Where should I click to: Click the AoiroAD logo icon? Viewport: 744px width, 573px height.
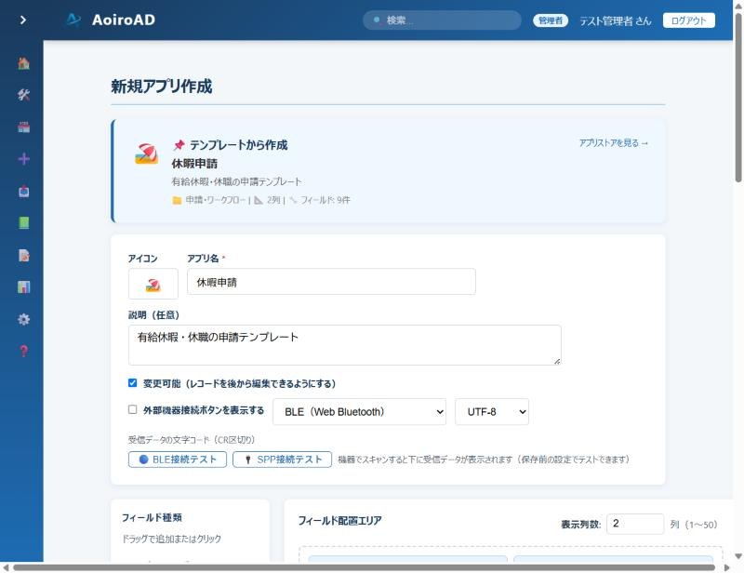[x=73, y=20]
